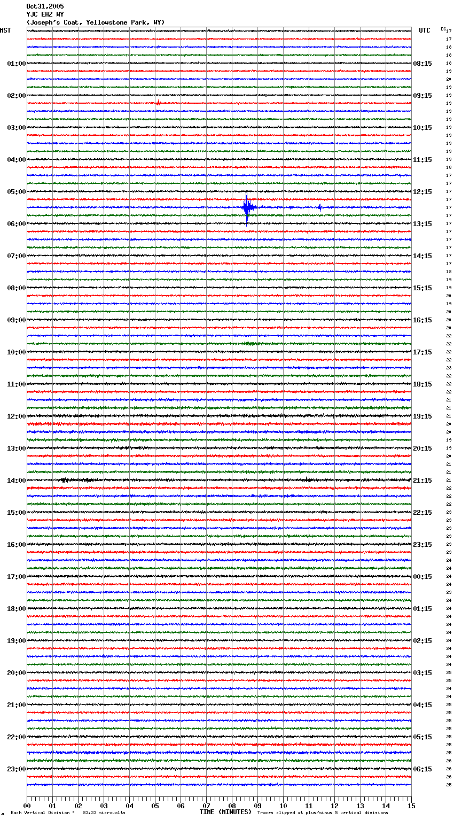This screenshot has width=454, height=820.
Task: Click the "19:15" UTC time label
Action: point(422,416)
